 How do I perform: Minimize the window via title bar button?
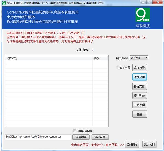[143, 2]
